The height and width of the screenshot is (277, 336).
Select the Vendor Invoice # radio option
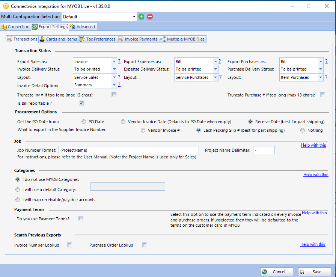143,130
